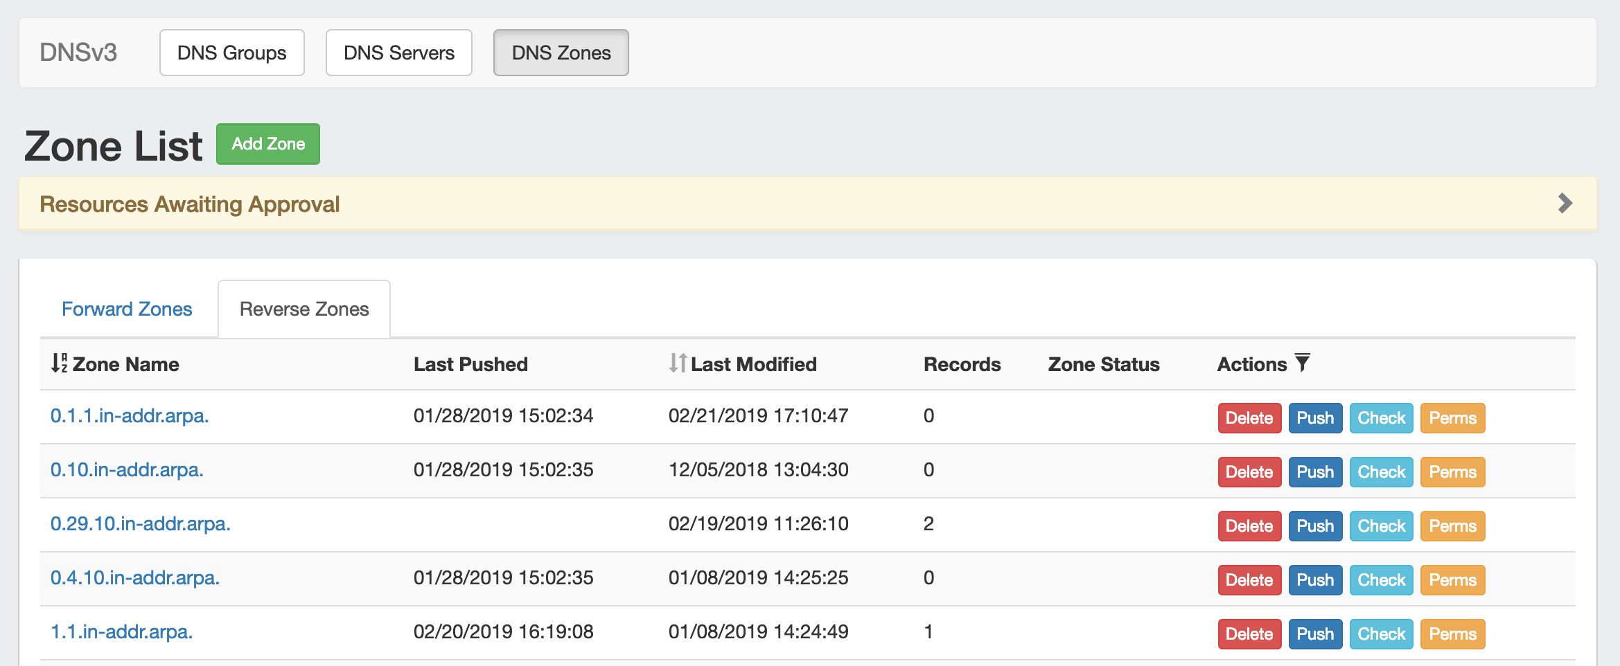Delete the 0.1.1.in-addr.arpa. zone
1620x666 pixels.
pyautogui.click(x=1249, y=418)
